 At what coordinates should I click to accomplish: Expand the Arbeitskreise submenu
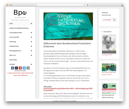[x=31, y=46]
